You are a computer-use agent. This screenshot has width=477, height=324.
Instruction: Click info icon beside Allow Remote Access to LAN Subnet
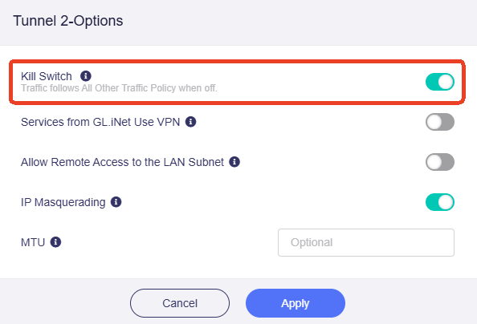(x=234, y=162)
